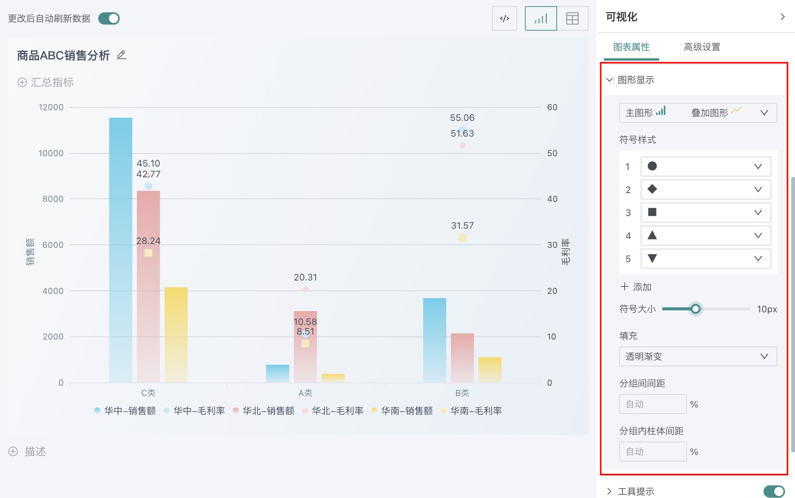Toggle 更改后自动刷新数据 switch
This screenshot has height=498, width=795.
(x=109, y=18)
